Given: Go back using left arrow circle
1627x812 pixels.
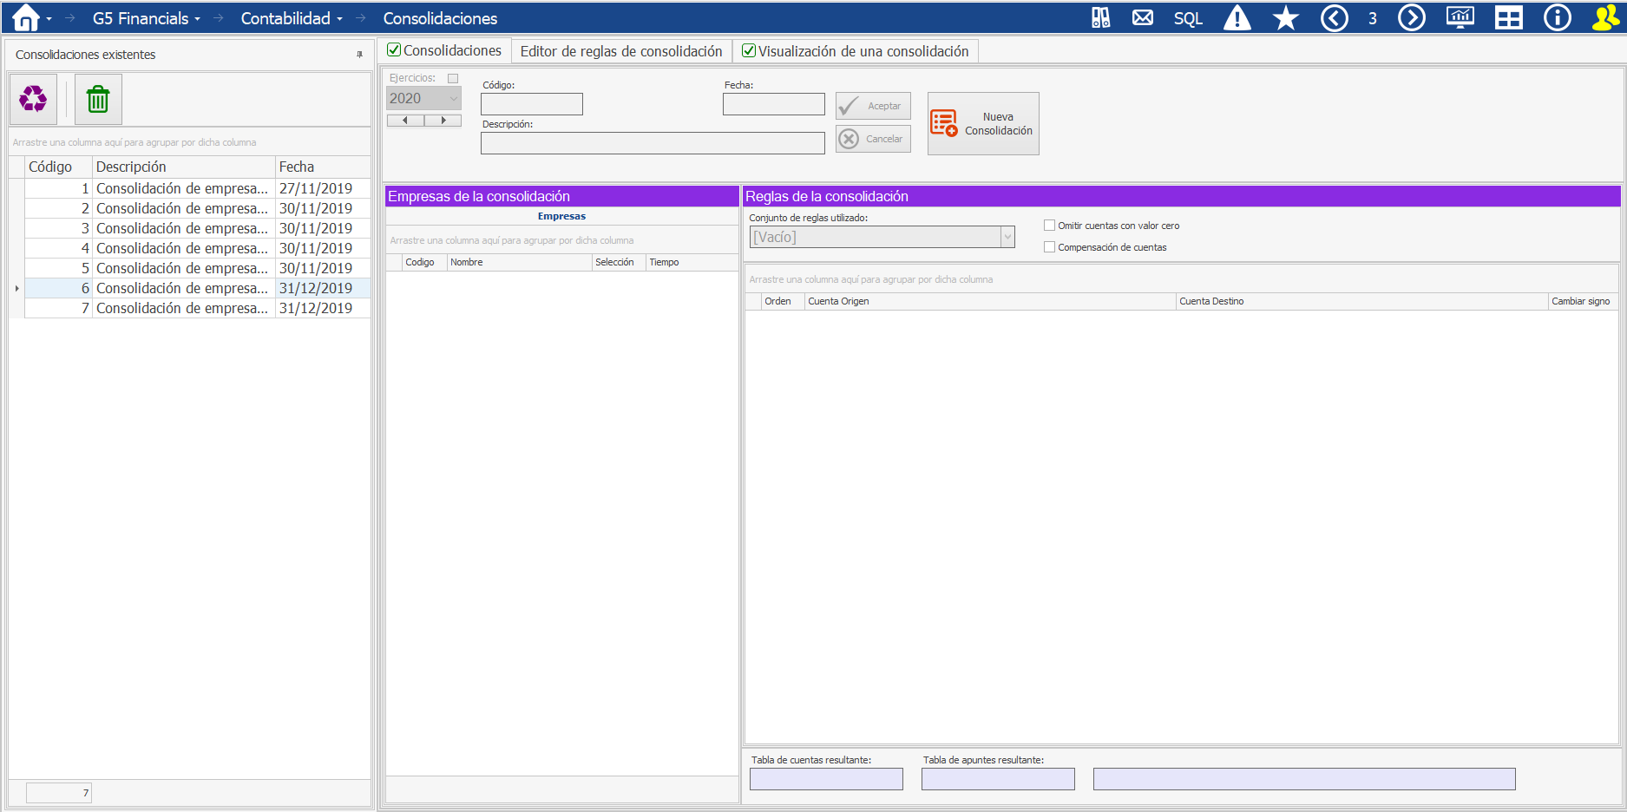Looking at the screenshot, I should [1334, 18].
